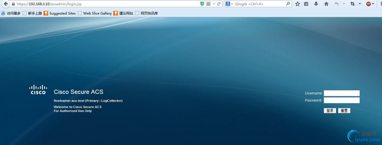Open the dropdown next to the undo arrow
The height and width of the screenshot is (145, 382).
coord(344,4)
